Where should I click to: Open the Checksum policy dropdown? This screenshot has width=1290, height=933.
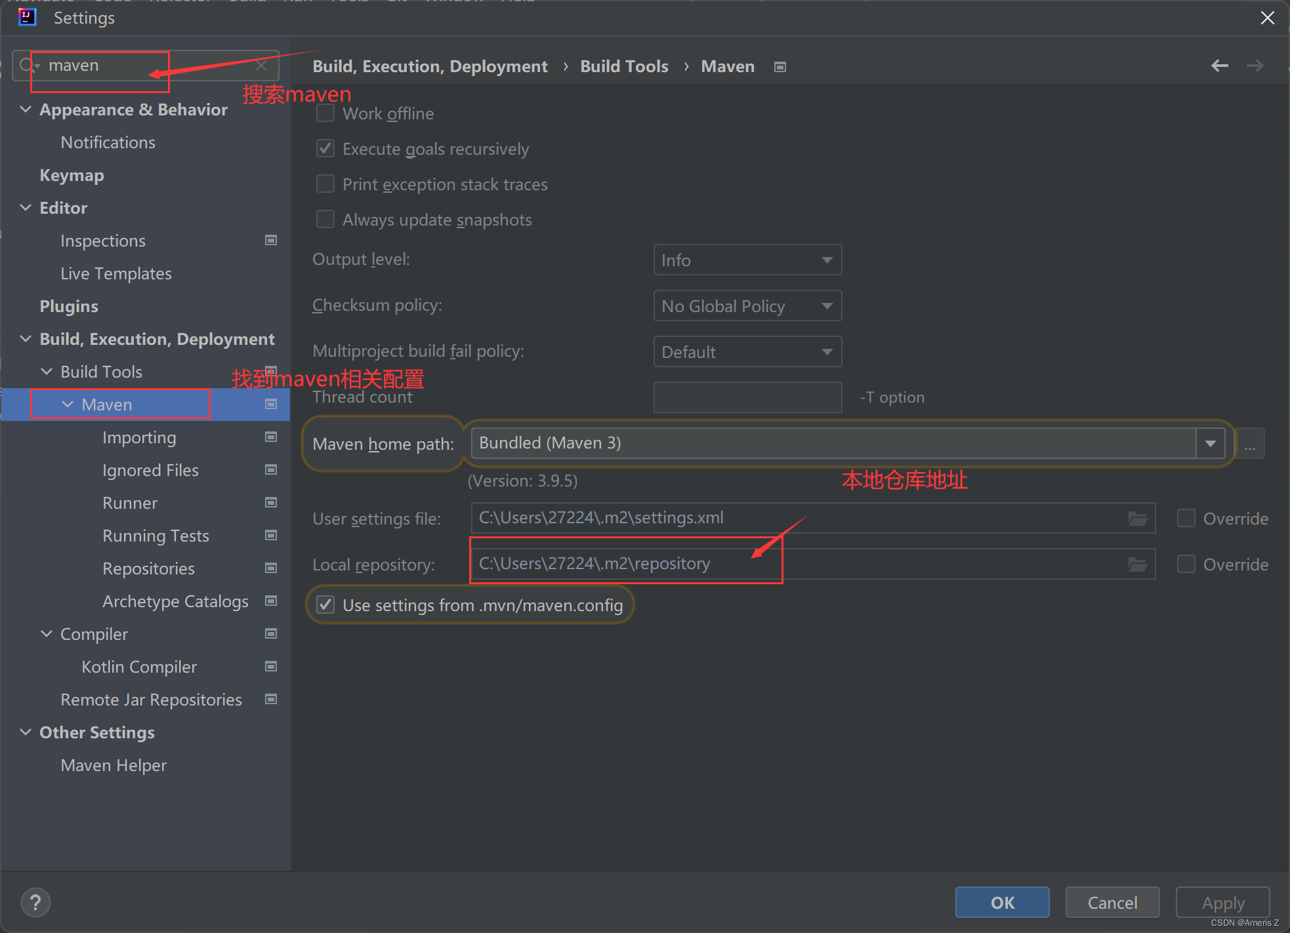point(747,306)
